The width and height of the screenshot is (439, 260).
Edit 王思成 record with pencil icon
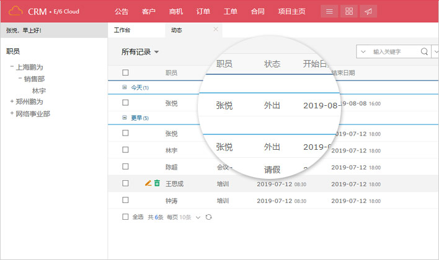[148, 183]
